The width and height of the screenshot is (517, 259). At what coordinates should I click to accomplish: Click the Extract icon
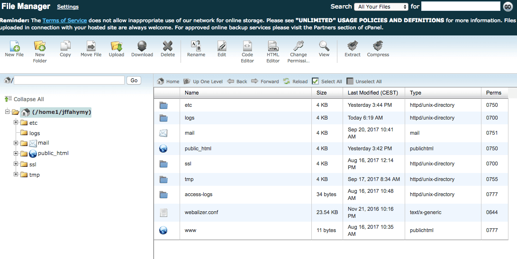click(353, 46)
